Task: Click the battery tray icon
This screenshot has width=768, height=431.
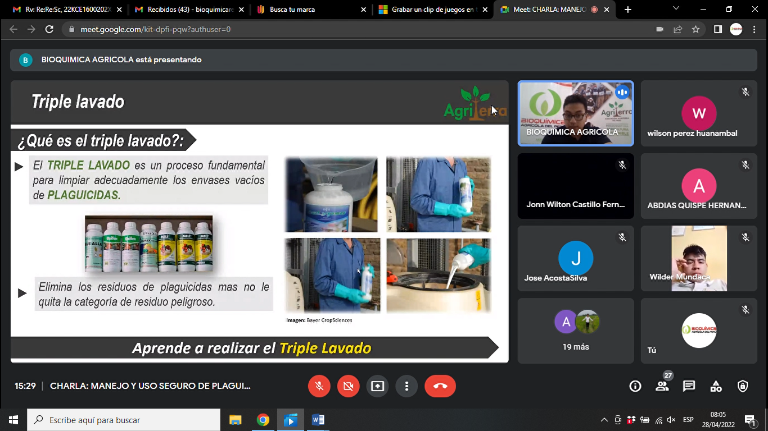Action: (x=645, y=420)
